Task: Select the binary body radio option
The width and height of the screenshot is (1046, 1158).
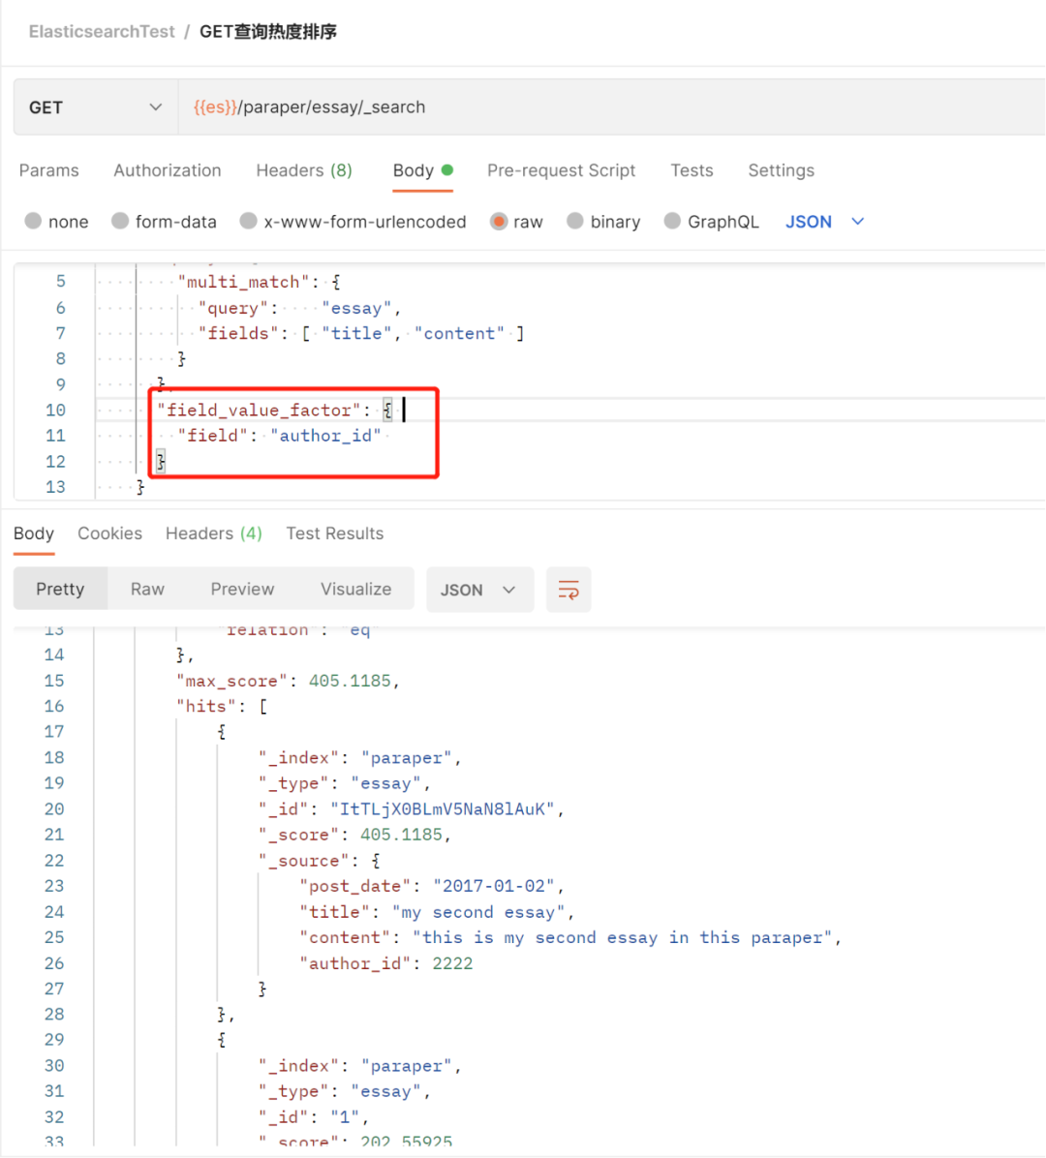Action: coord(575,222)
